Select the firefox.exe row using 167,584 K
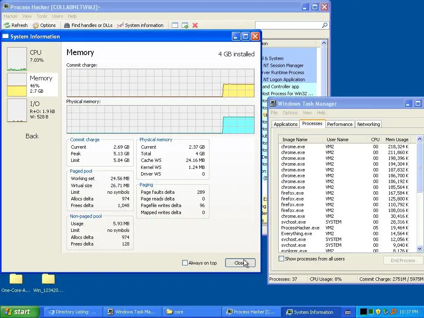Viewport: 424px width, 318px height. coord(345,193)
